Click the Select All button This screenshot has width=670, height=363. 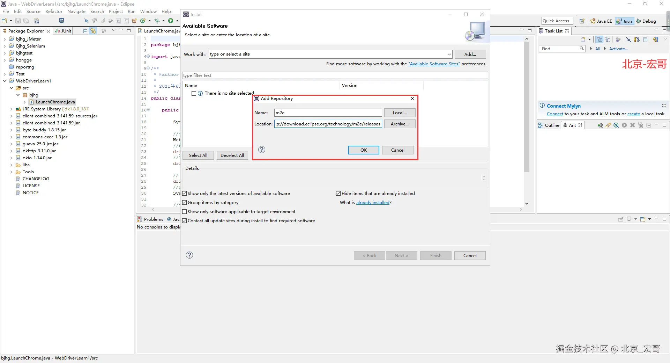pyautogui.click(x=198, y=155)
